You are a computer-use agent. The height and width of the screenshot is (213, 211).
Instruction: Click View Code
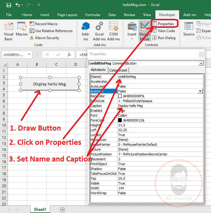[x=164, y=31]
